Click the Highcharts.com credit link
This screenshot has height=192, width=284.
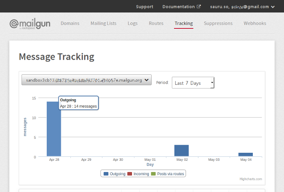click(251, 179)
